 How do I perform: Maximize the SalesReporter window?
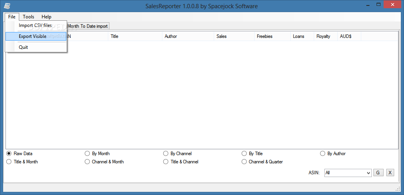tap(379, 5)
